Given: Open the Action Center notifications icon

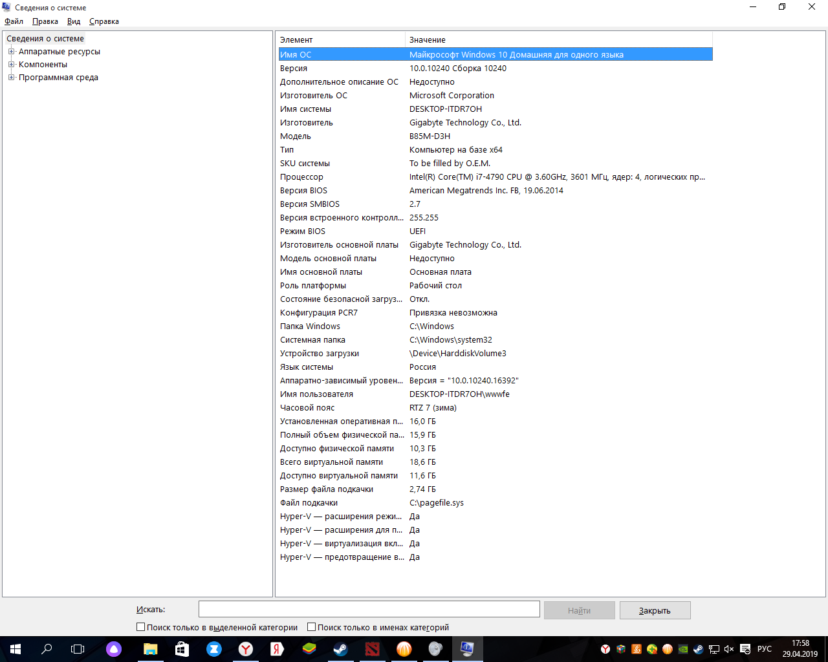Looking at the screenshot, I should [x=745, y=649].
